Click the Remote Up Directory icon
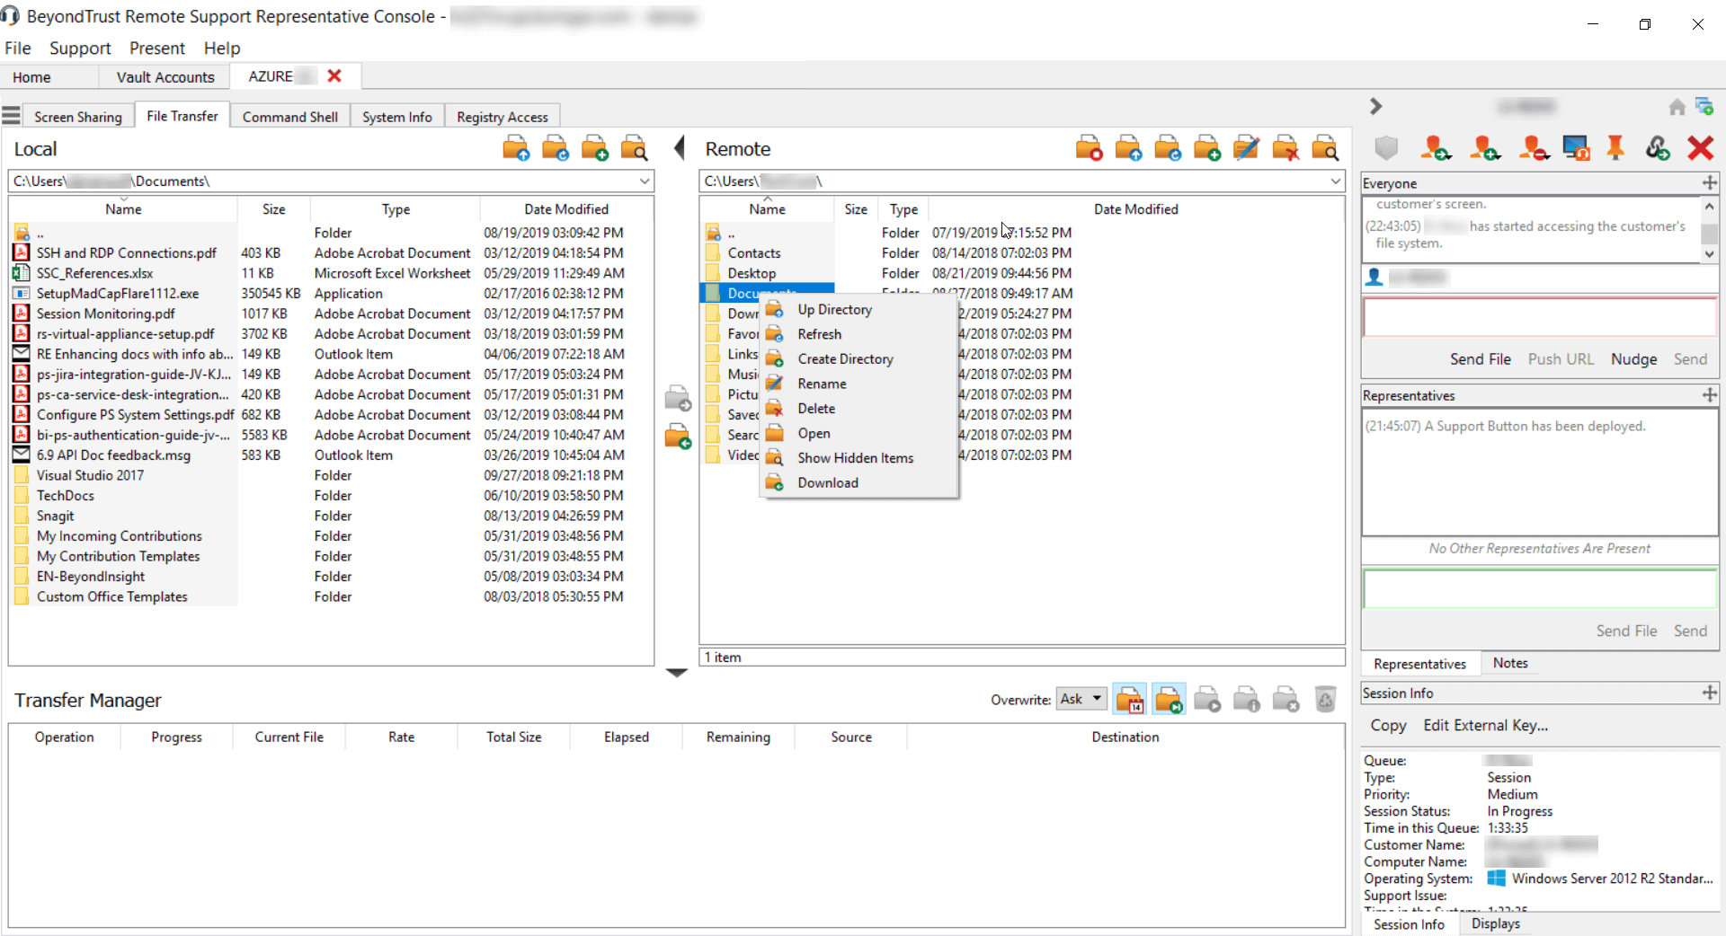This screenshot has height=936, width=1726. tap(1129, 148)
